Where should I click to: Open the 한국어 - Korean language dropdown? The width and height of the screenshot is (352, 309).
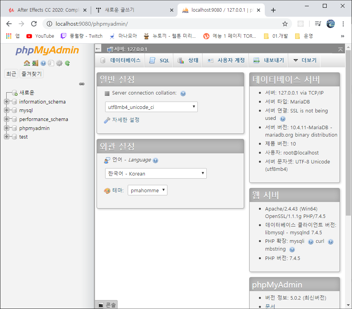click(x=156, y=174)
